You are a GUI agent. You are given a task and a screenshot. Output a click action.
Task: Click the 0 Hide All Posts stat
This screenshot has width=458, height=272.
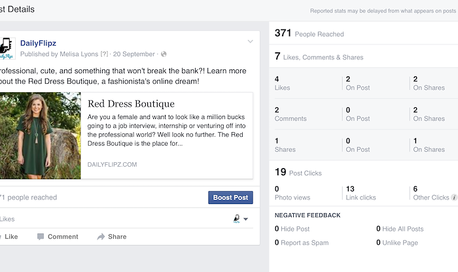pyautogui.click(x=400, y=229)
